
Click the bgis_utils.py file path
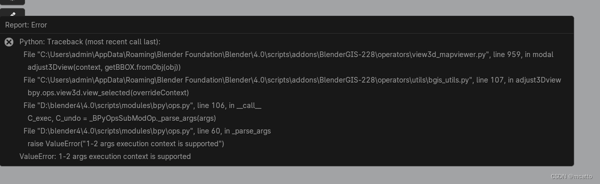pos(248,80)
